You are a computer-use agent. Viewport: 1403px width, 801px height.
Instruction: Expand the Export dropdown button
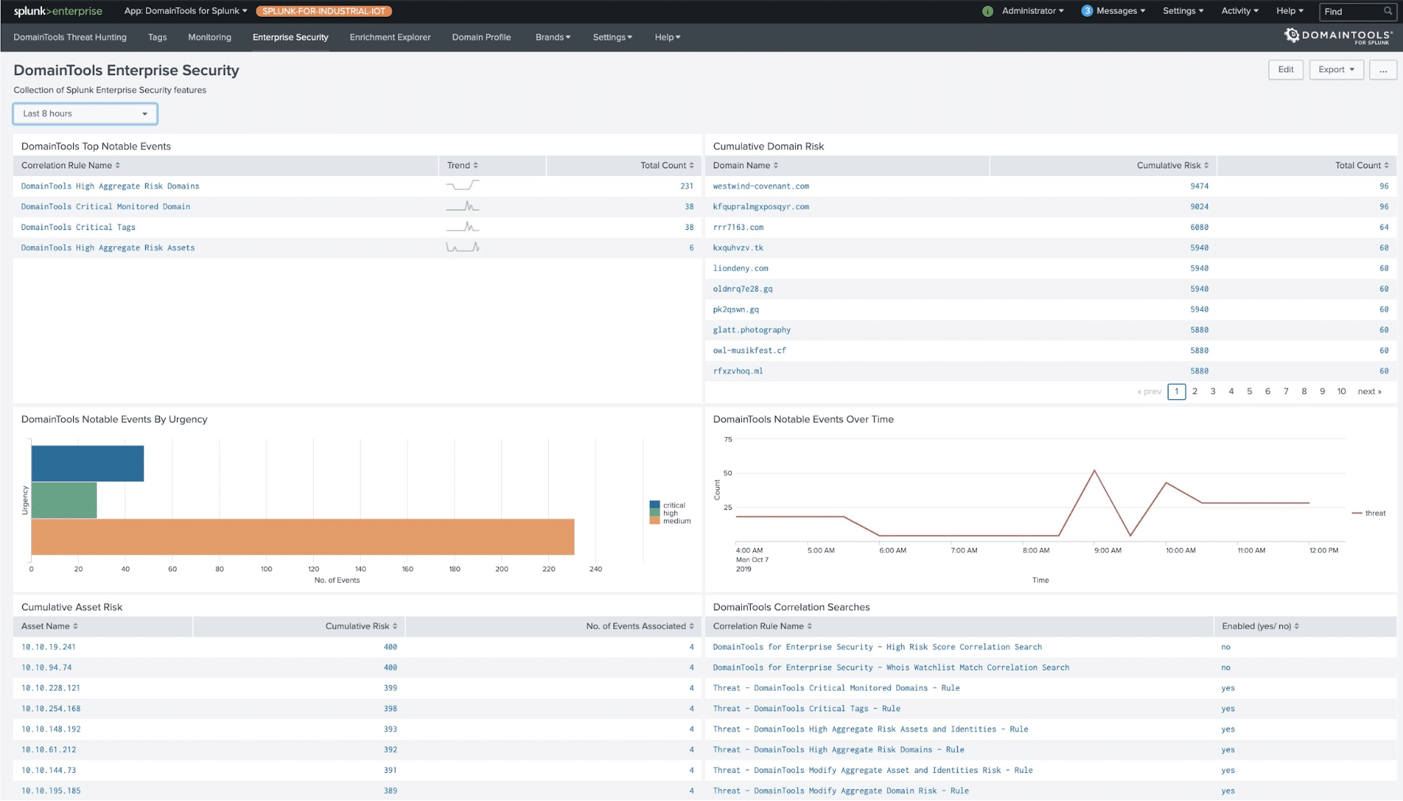(1336, 69)
